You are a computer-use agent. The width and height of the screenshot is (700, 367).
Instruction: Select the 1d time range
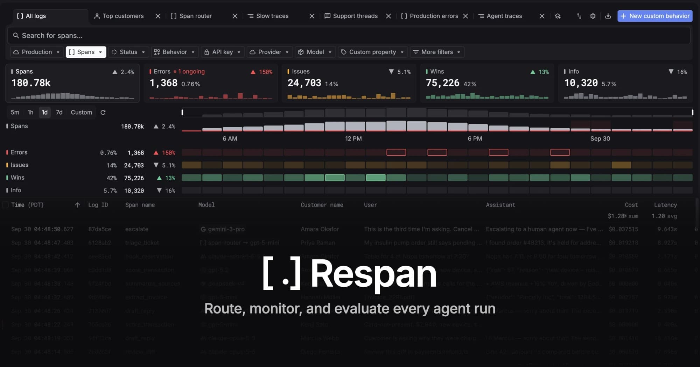pyautogui.click(x=45, y=112)
